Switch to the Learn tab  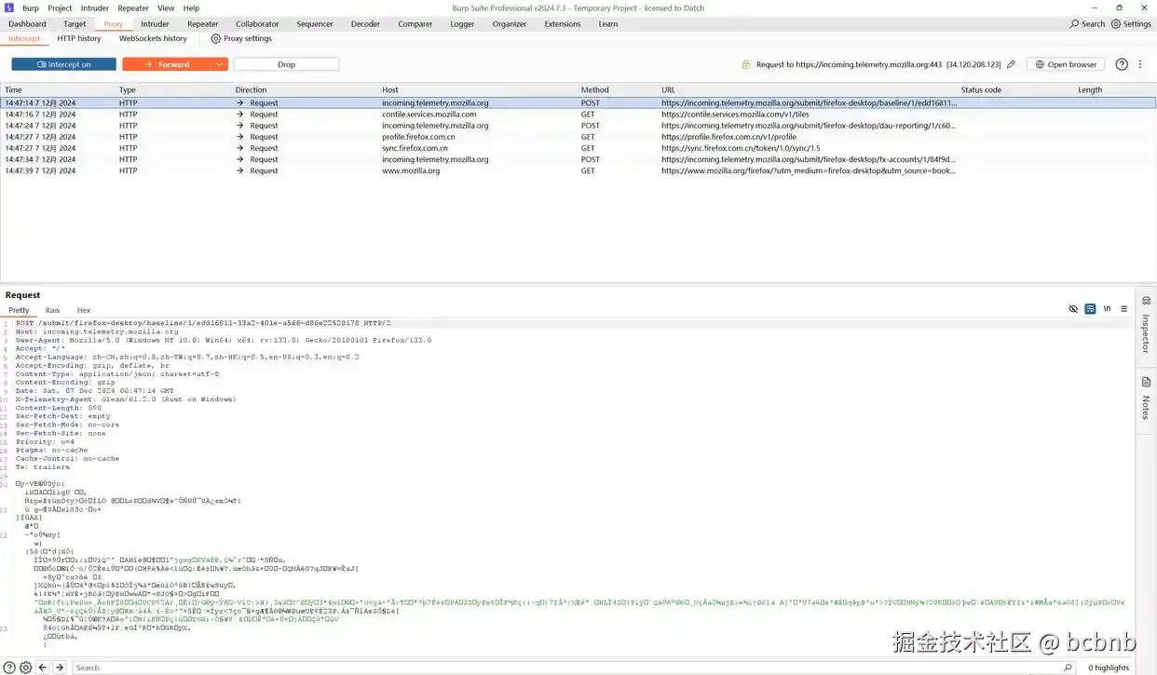[608, 24]
